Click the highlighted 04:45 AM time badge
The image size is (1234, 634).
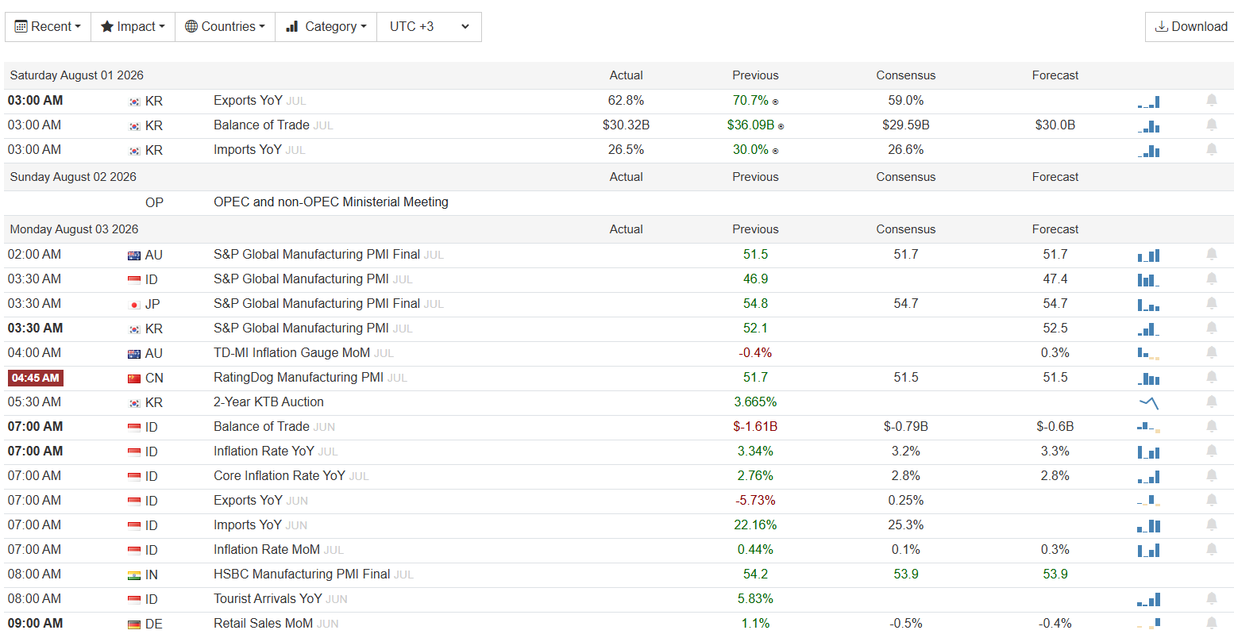pyautogui.click(x=36, y=378)
